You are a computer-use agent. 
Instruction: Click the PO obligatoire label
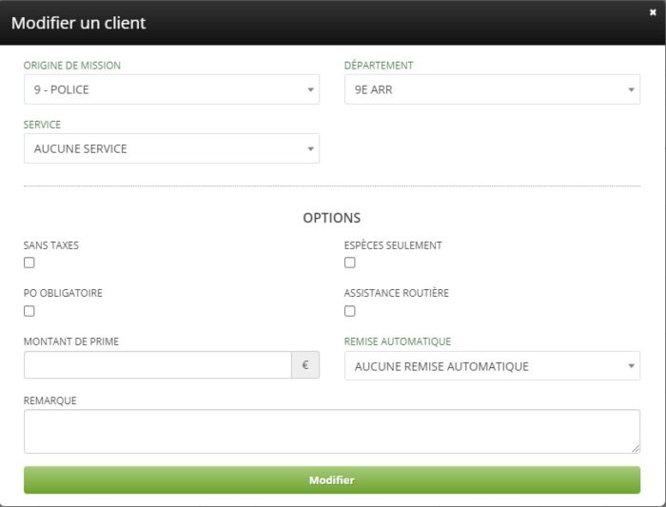pyautogui.click(x=63, y=293)
